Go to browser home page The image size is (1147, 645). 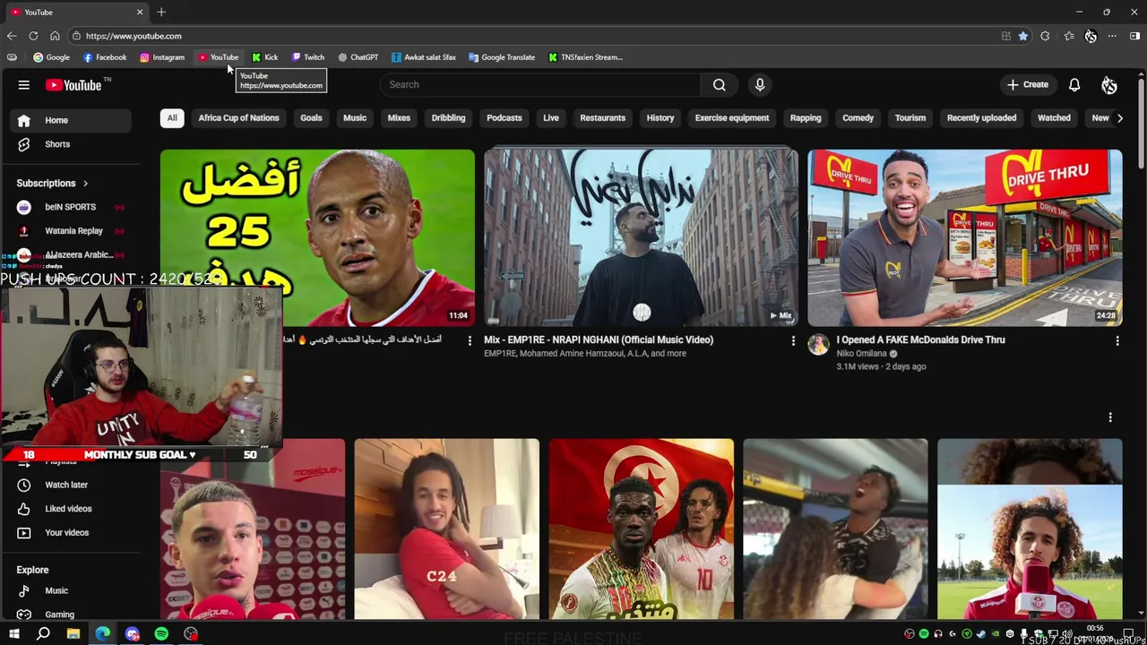point(55,36)
